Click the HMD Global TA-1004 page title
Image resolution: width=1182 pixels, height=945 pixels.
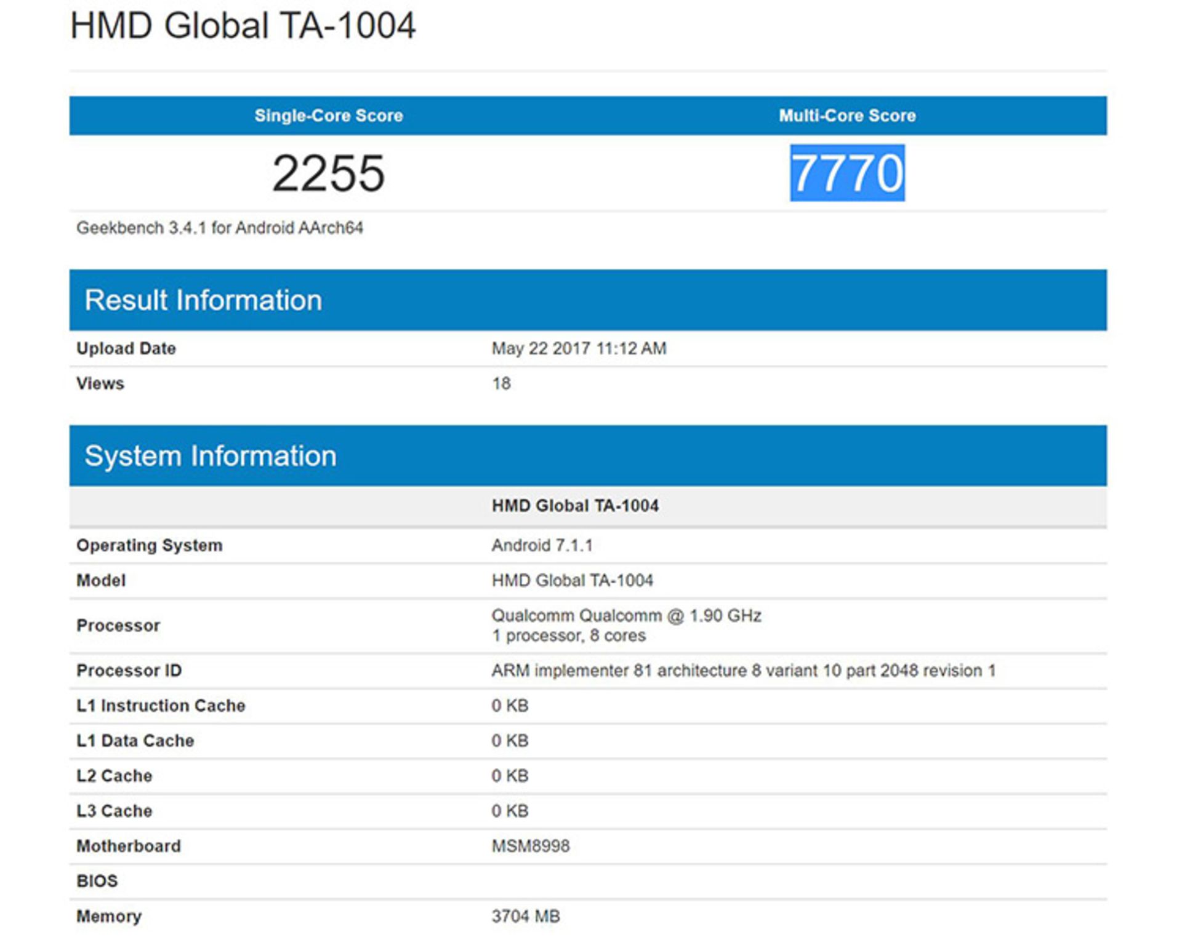pos(243,26)
